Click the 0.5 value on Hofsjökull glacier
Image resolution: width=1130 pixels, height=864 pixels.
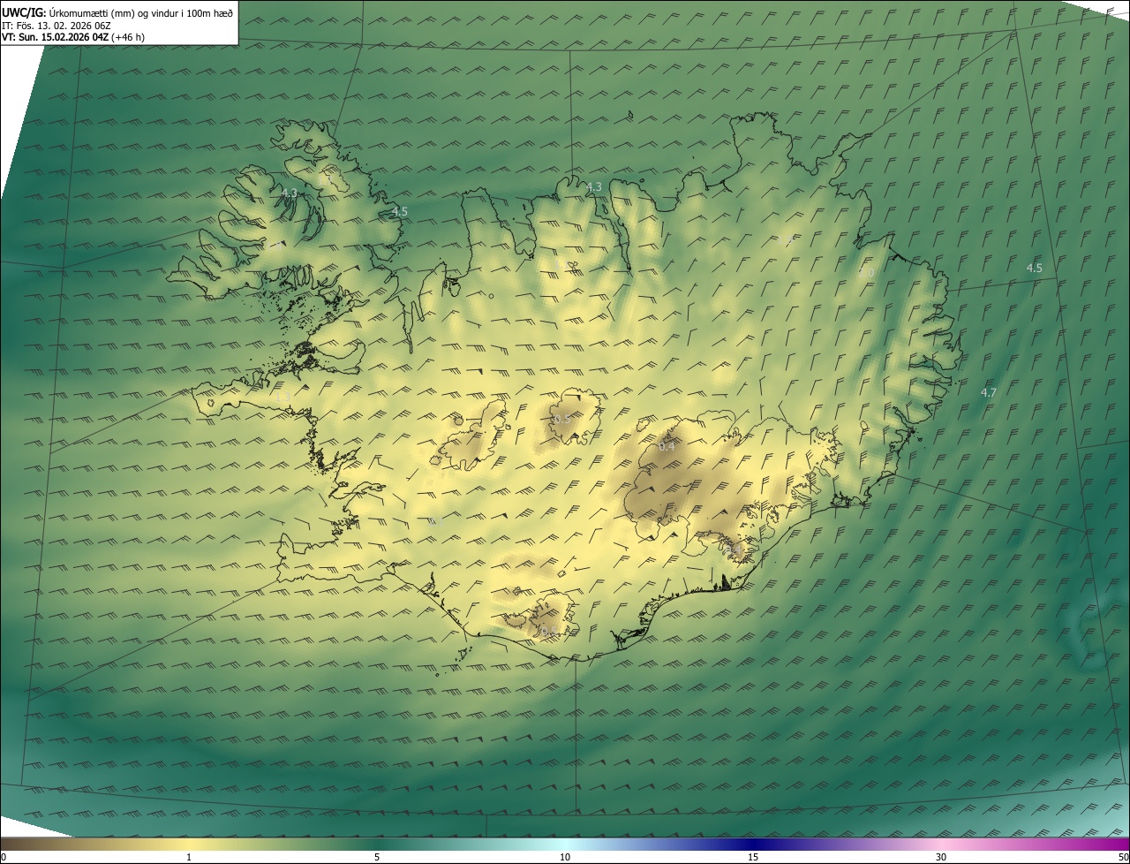(x=561, y=419)
